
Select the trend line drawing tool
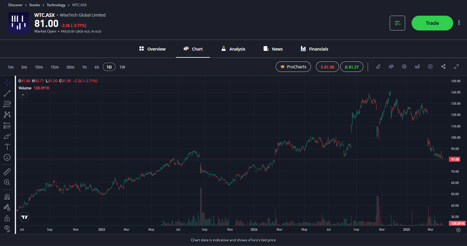tap(7, 93)
